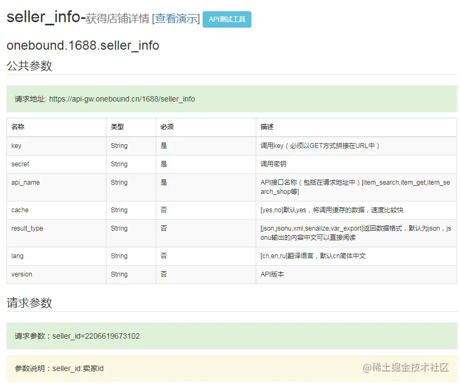Click the 必须 column header

[205, 127]
